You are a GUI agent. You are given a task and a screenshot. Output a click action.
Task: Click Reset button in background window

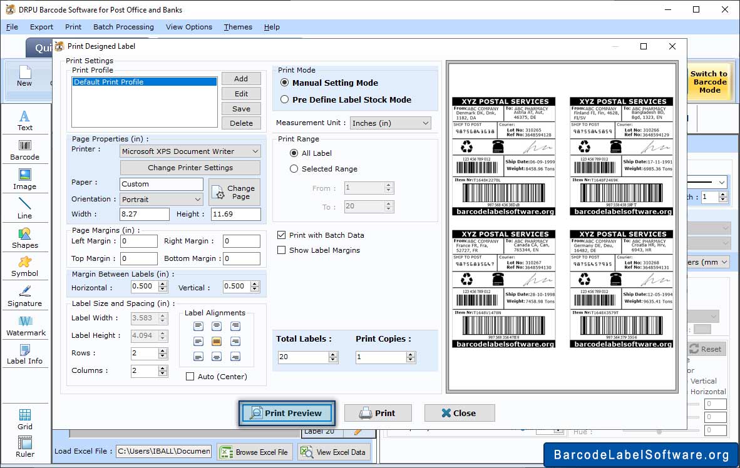click(706, 349)
